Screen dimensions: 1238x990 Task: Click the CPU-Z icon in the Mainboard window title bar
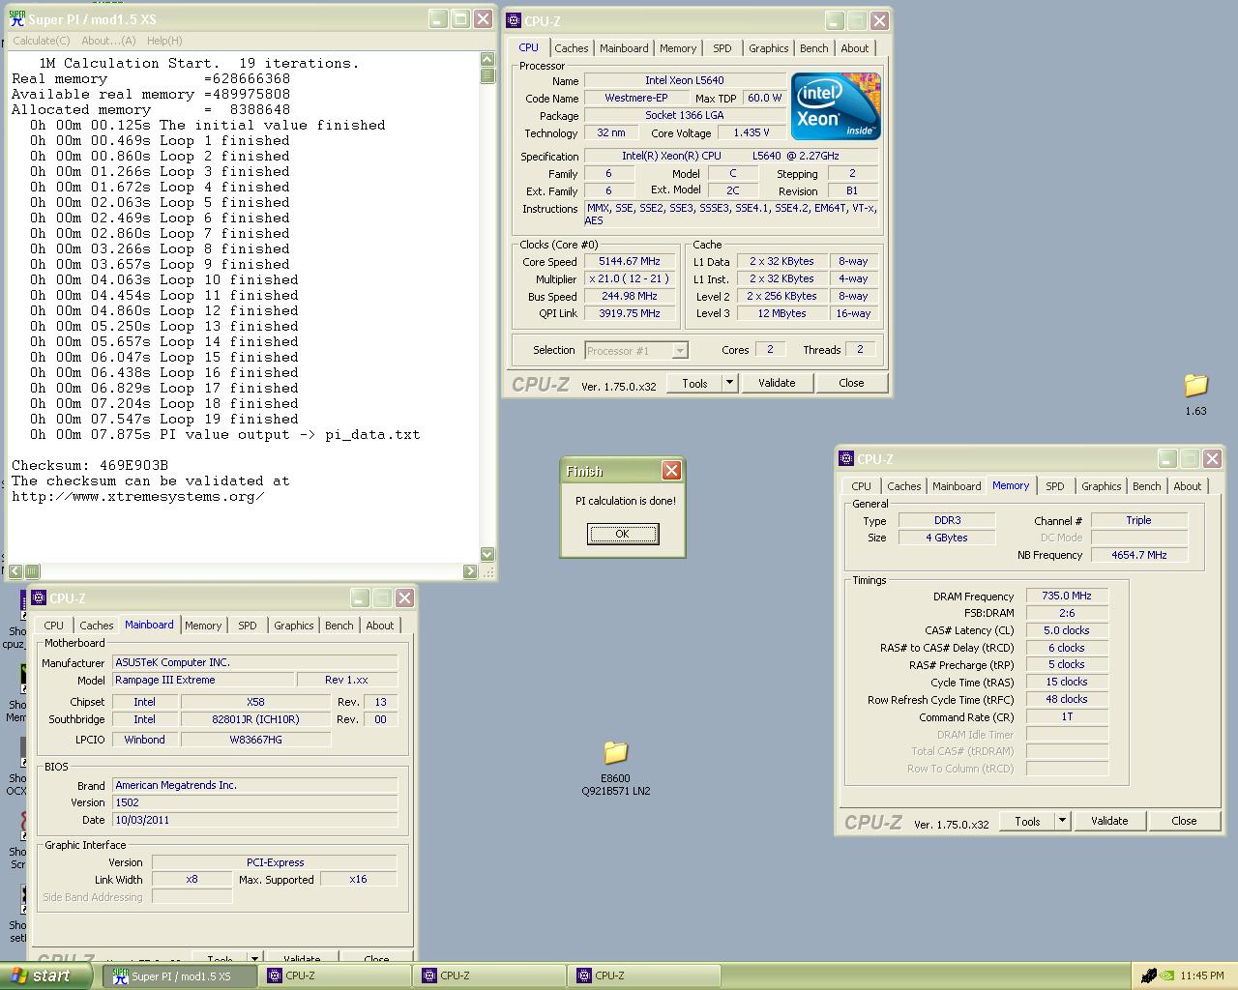(x=40, y=597)
